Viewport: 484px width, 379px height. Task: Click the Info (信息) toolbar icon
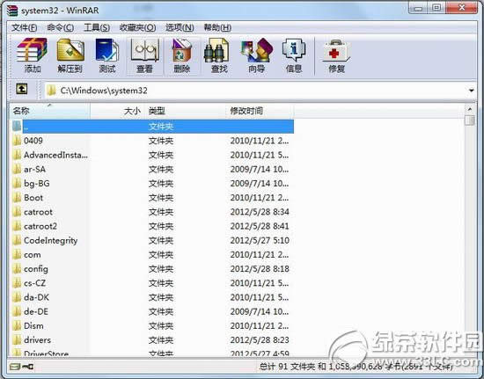click(x=294, y=50)
